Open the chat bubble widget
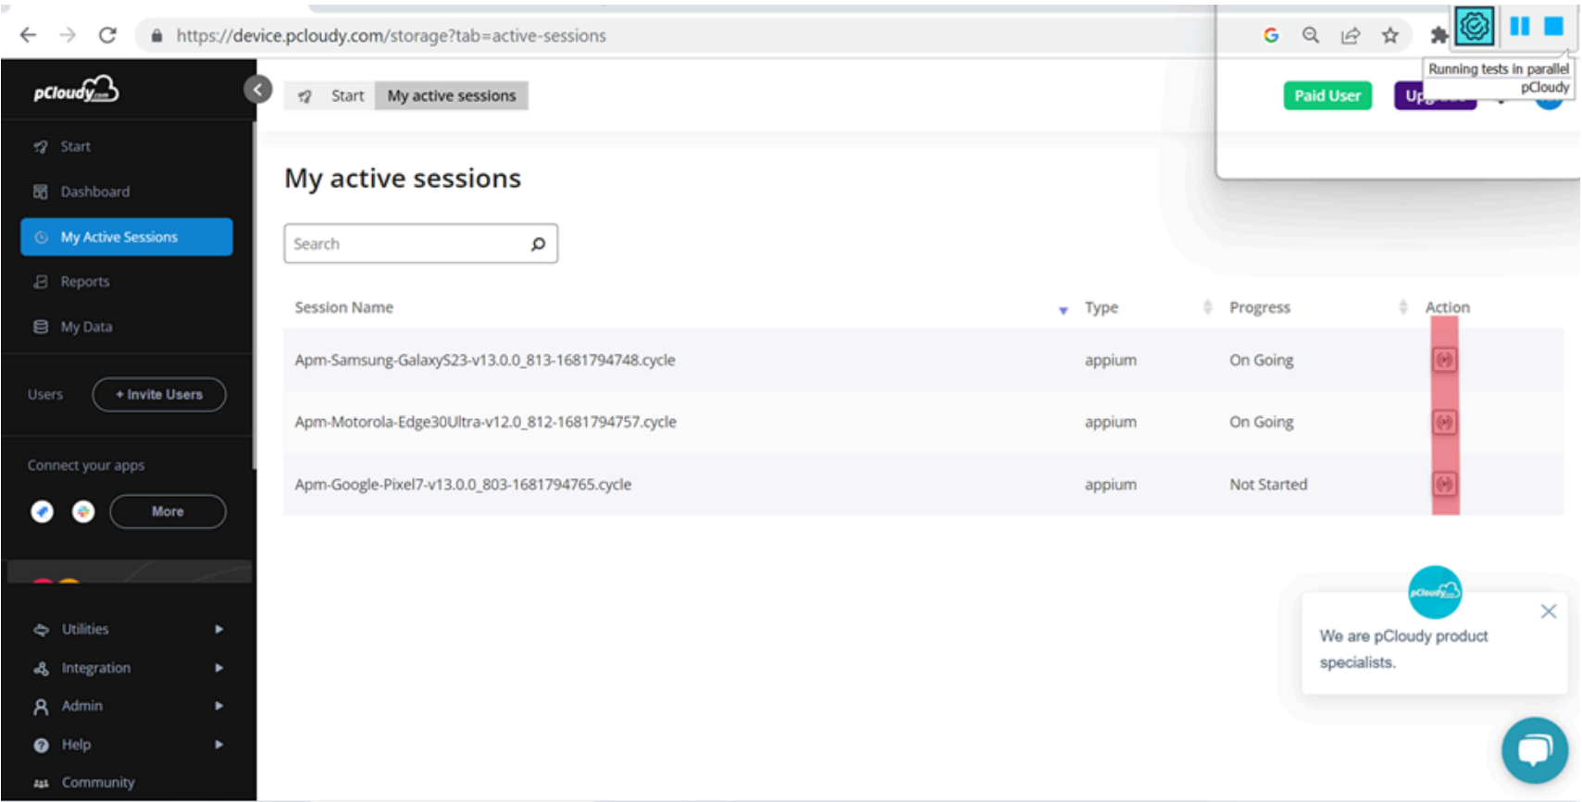1582x802 pixels. (x=1534, y=749)
